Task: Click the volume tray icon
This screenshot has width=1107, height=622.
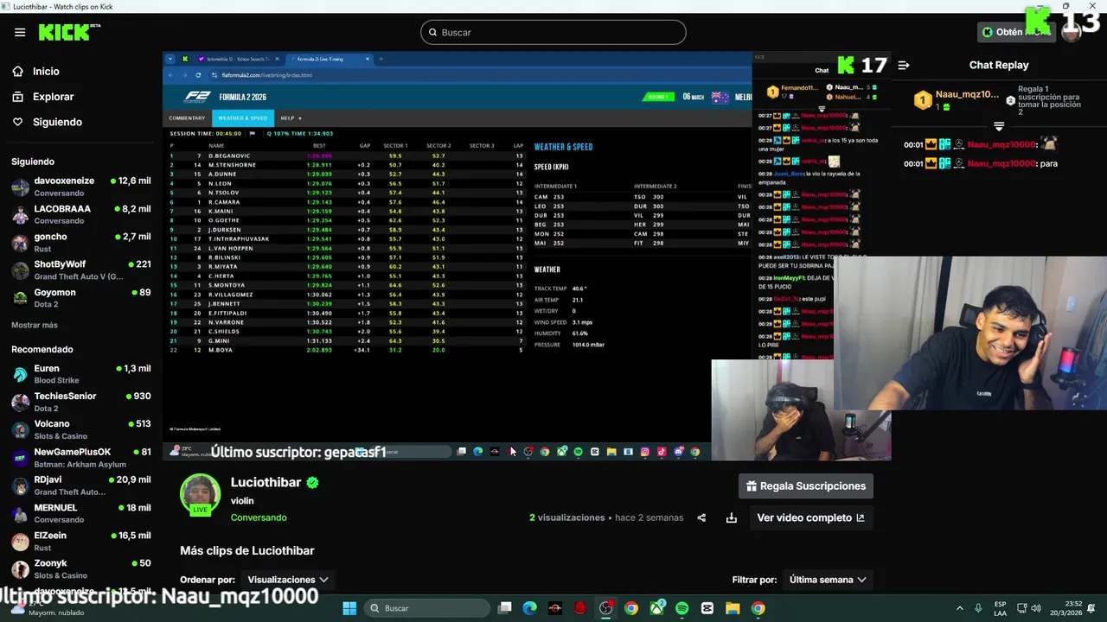Action: [1036, 608]
